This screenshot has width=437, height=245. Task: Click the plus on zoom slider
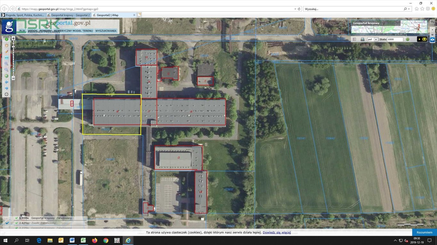pyautogui.click(x=13, y=38)
